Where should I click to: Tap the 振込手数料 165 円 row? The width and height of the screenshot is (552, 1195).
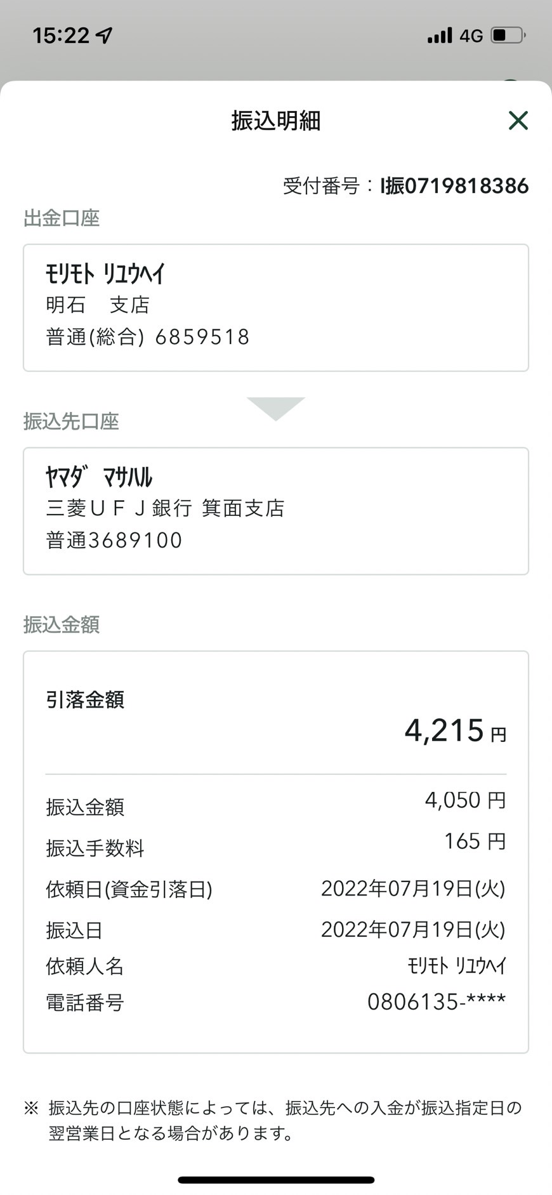276,845
